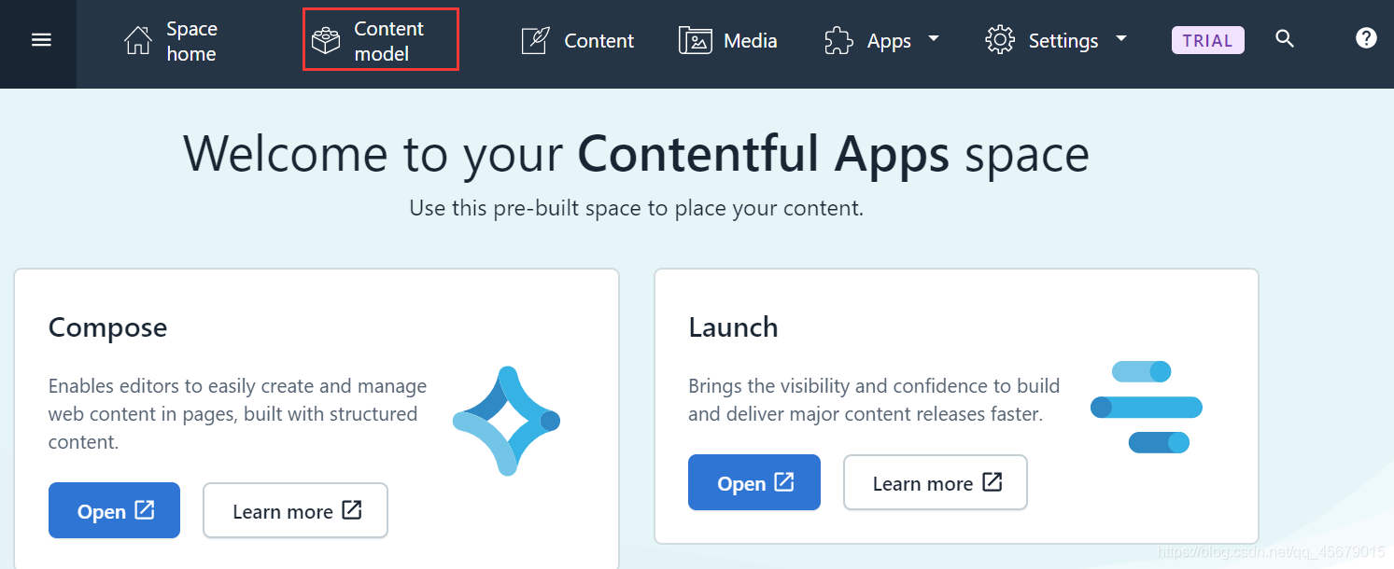This screenshot has width=1394, height=569.
Task: Expand the Settings dropdown arrow
Action: (1121, 40)
